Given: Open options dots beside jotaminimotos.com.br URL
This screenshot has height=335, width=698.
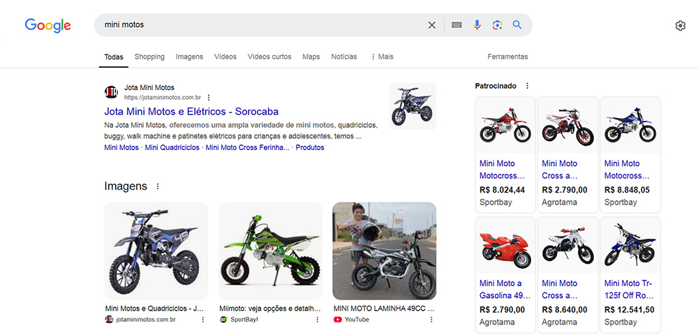Looking at the screenshot, I should point(208,98).
